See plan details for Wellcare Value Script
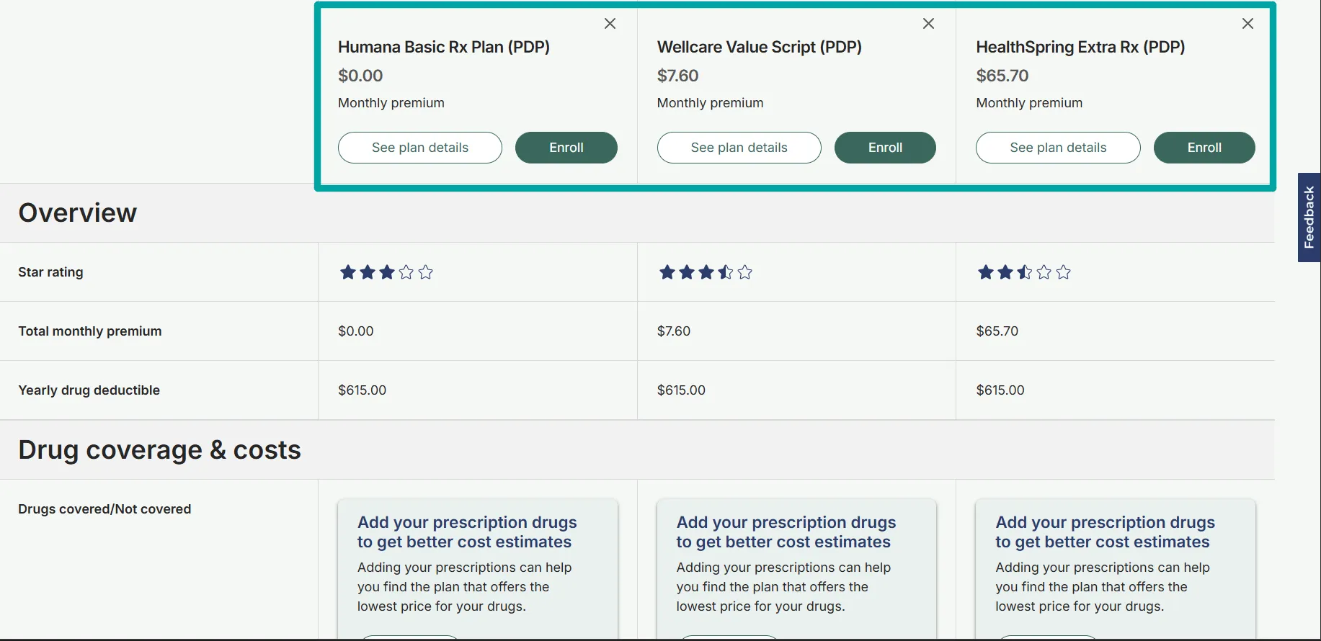 coord(739,148)
